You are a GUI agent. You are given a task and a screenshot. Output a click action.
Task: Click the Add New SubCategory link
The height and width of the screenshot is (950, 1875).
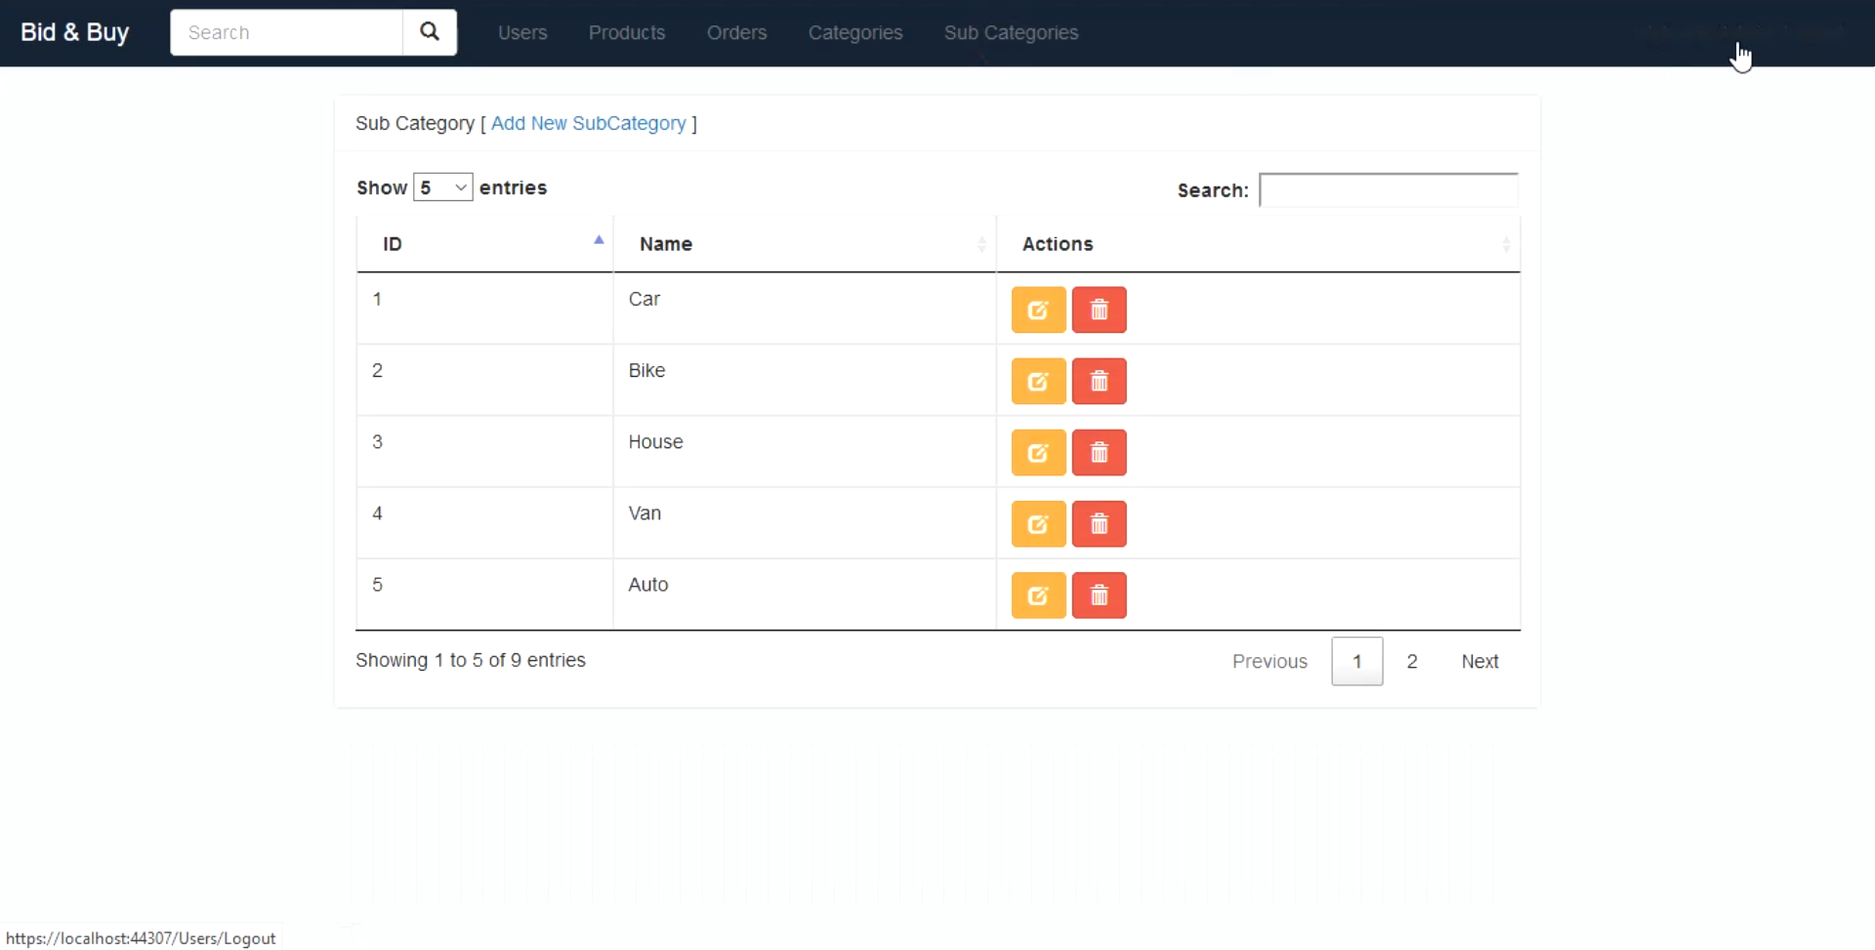pos(588,124)
